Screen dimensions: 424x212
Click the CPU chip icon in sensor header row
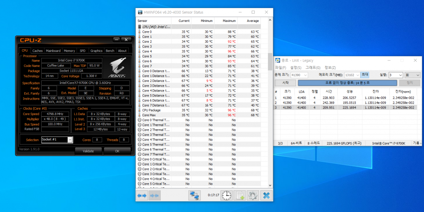140,27
